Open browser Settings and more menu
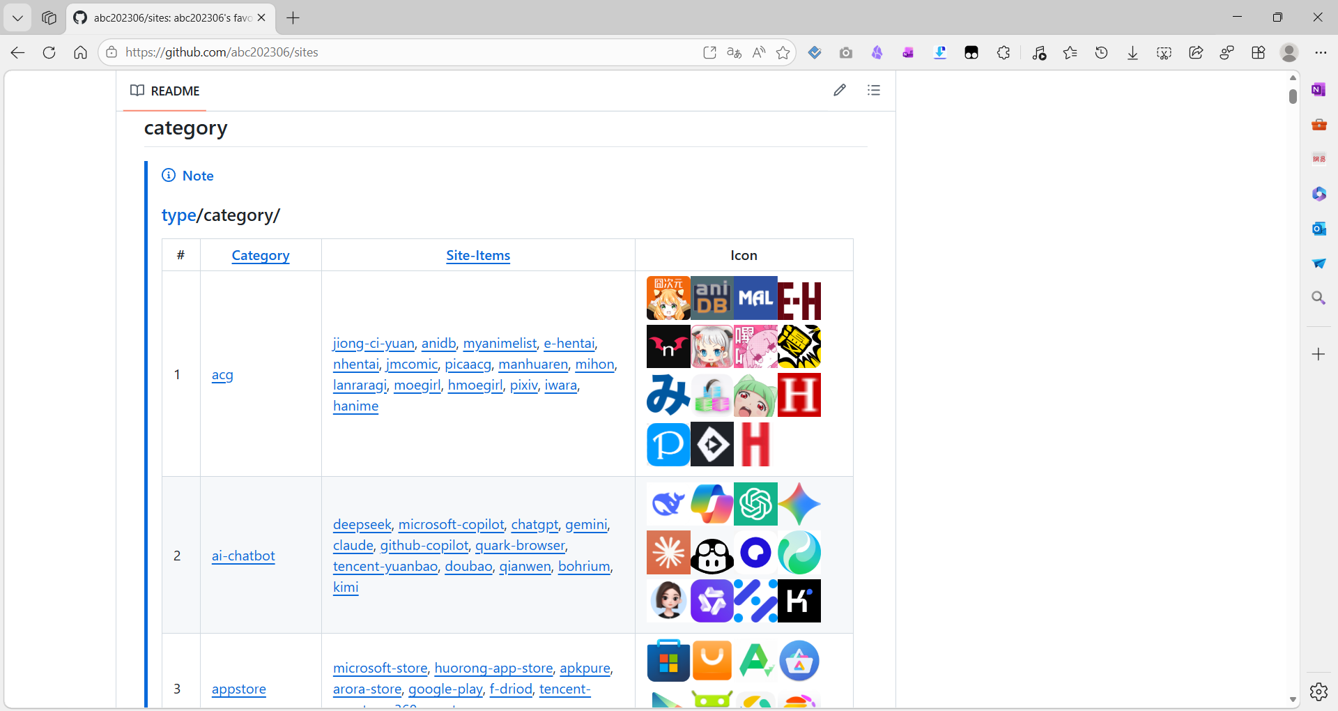The width and height of the screenshot is (1338, 711). 1321,53
